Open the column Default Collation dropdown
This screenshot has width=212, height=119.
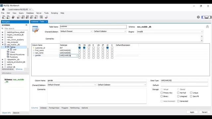[122, 85]
